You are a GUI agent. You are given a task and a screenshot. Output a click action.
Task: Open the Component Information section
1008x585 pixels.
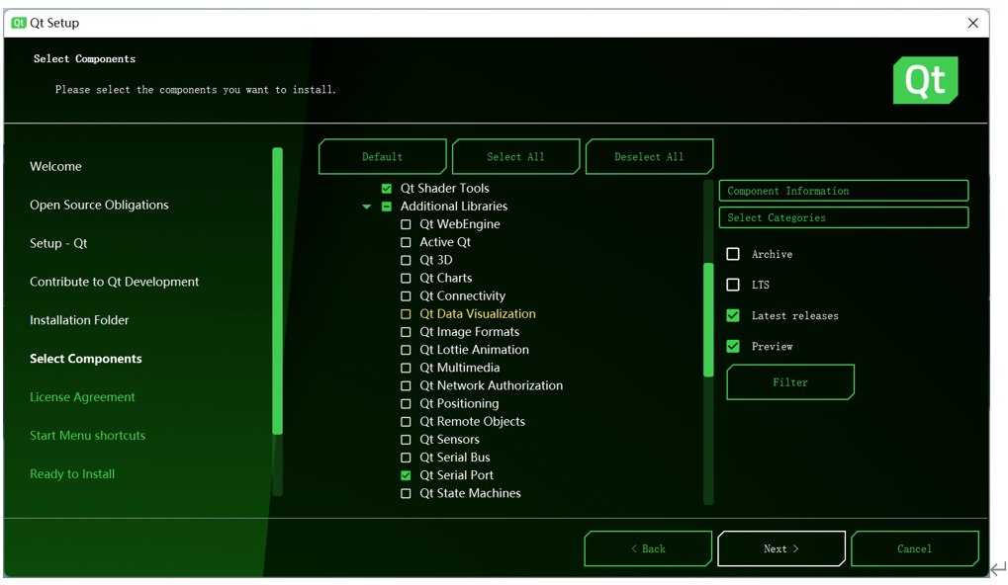coord(844,191)
